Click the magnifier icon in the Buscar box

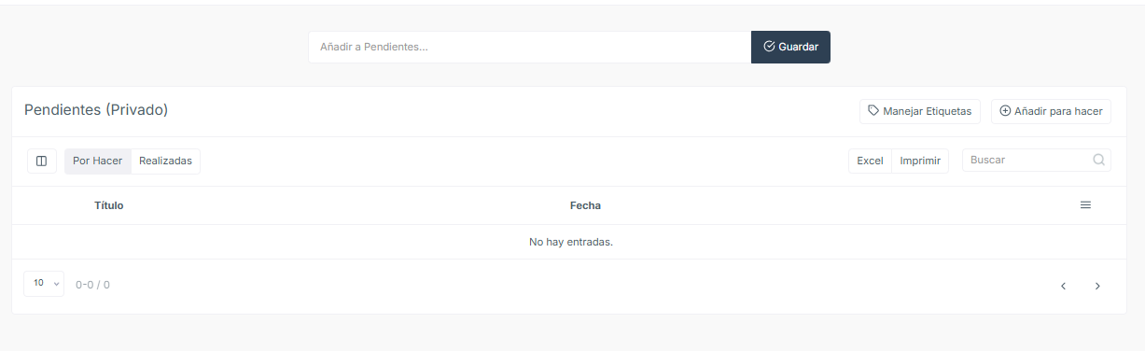(1098, 160)
